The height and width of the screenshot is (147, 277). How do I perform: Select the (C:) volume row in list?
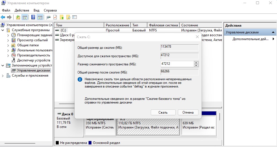pyautogui.click(x=138, y=30)
